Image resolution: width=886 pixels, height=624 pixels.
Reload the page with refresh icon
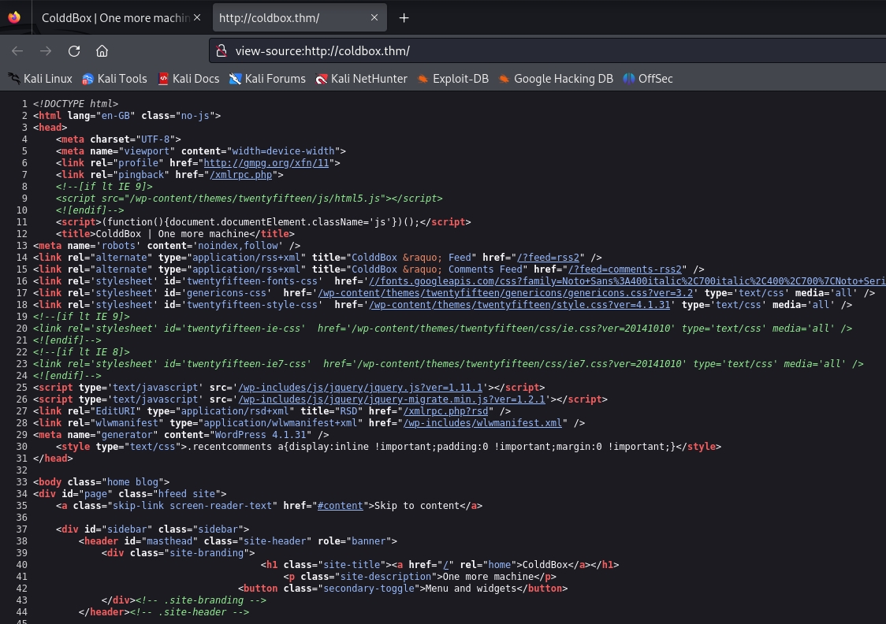coord(74,51)
